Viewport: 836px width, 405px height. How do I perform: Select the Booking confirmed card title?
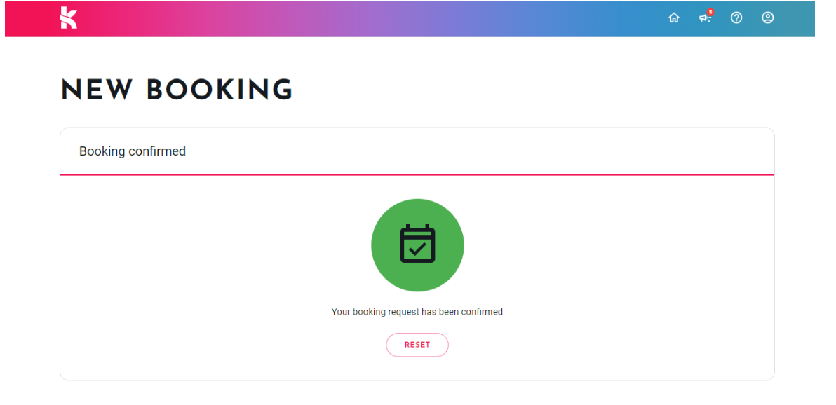133,151
